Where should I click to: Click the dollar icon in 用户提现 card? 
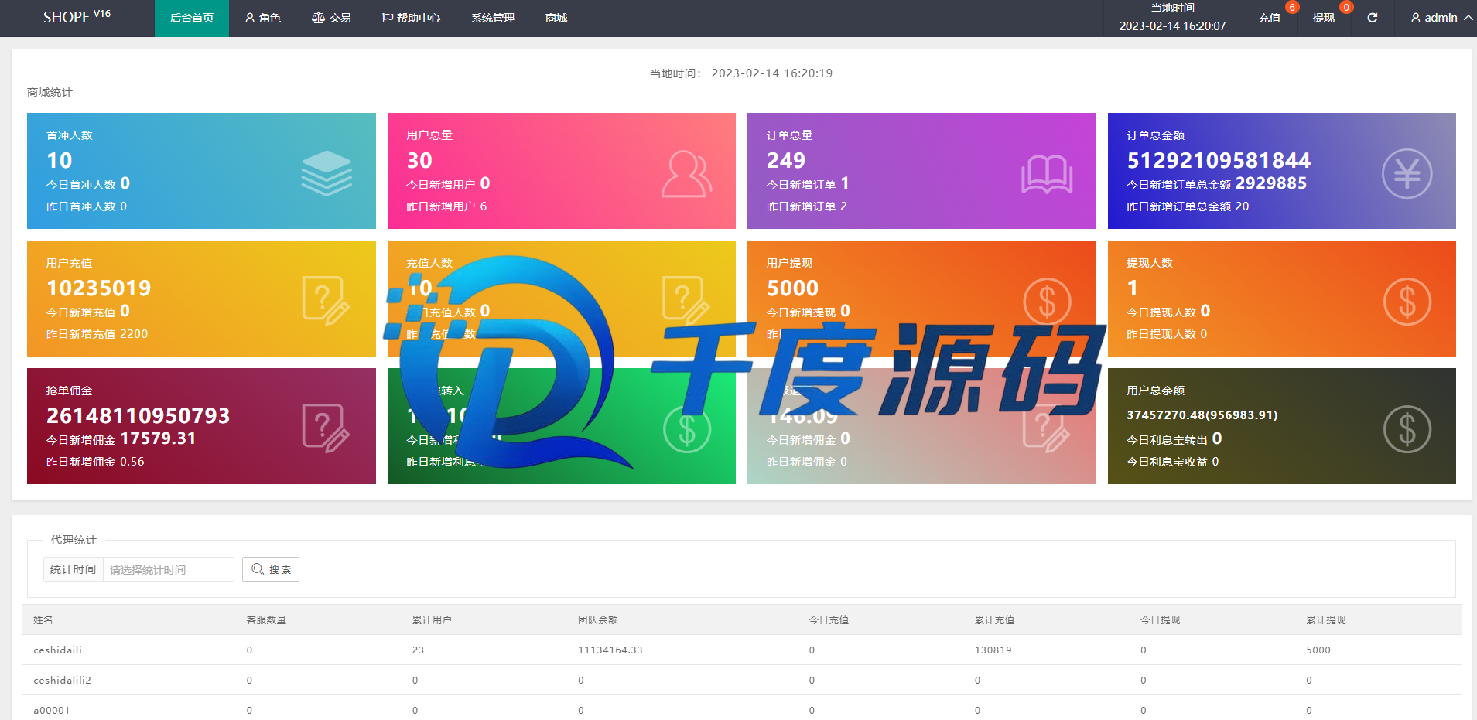pos(1047,302)
